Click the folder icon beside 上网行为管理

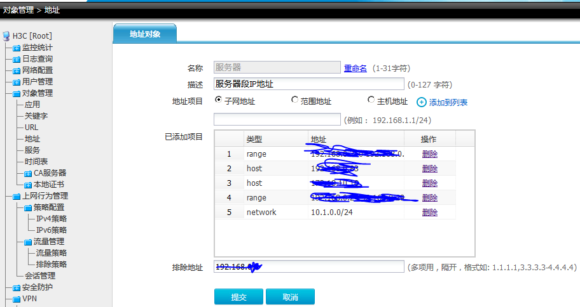pyautogui.click(x=17, y=196)
